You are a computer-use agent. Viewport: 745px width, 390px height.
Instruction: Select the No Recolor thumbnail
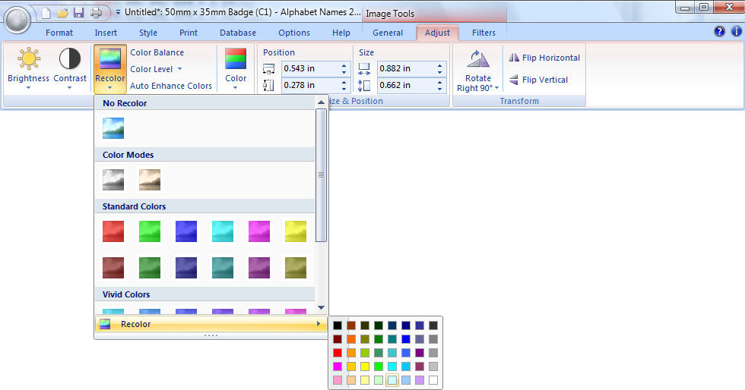[113, 127]
